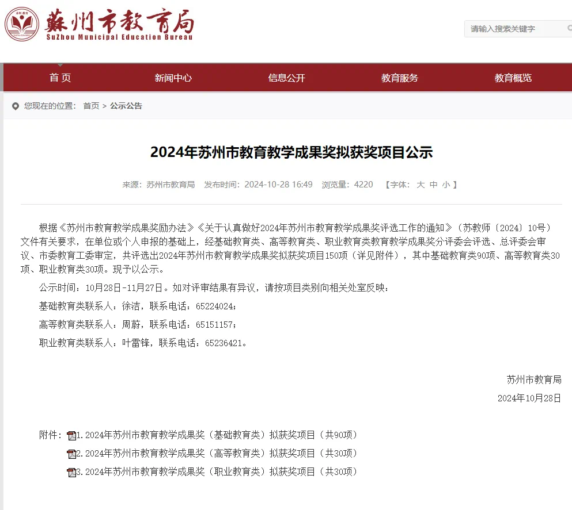Open attachment 高等教育类拟获奖项目（共30项）
This screenshot has width=572, height=510.
(x=217, y=454)
